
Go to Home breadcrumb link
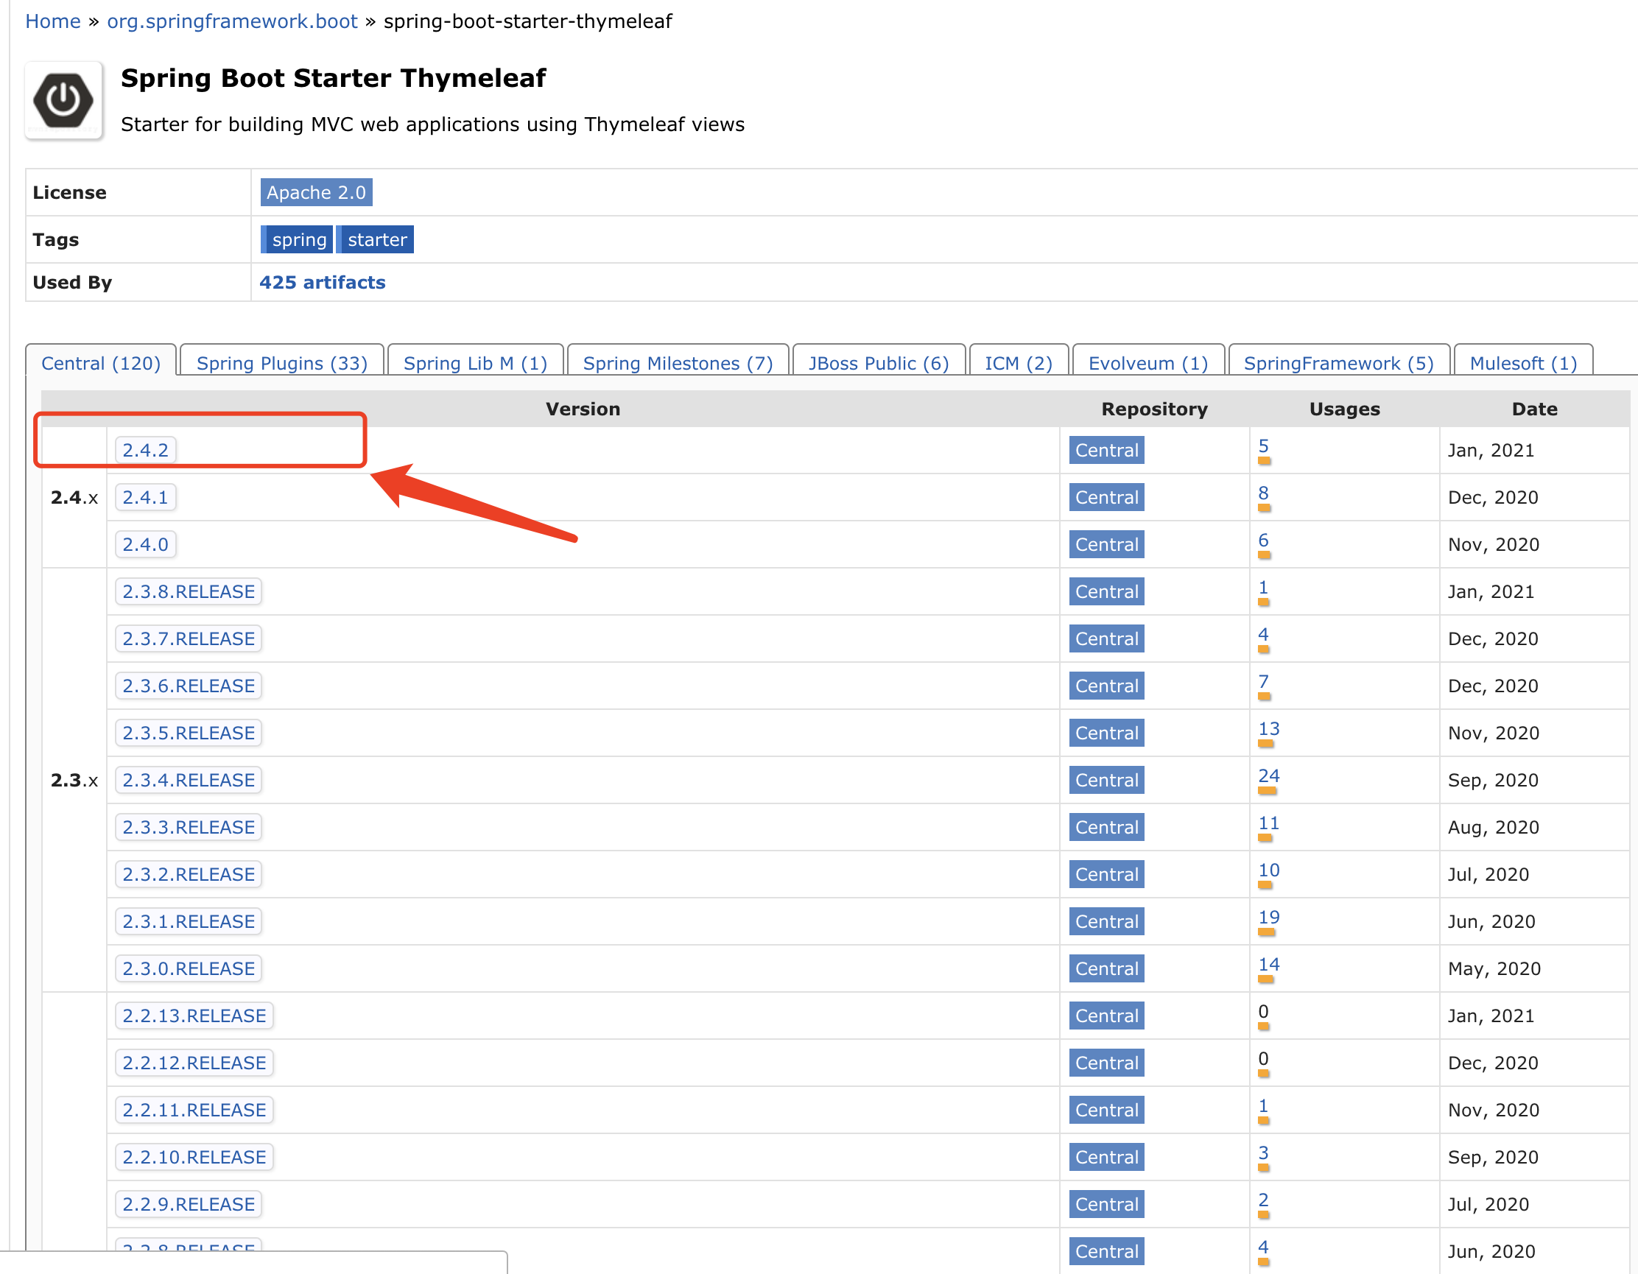[x=52, y=21]
